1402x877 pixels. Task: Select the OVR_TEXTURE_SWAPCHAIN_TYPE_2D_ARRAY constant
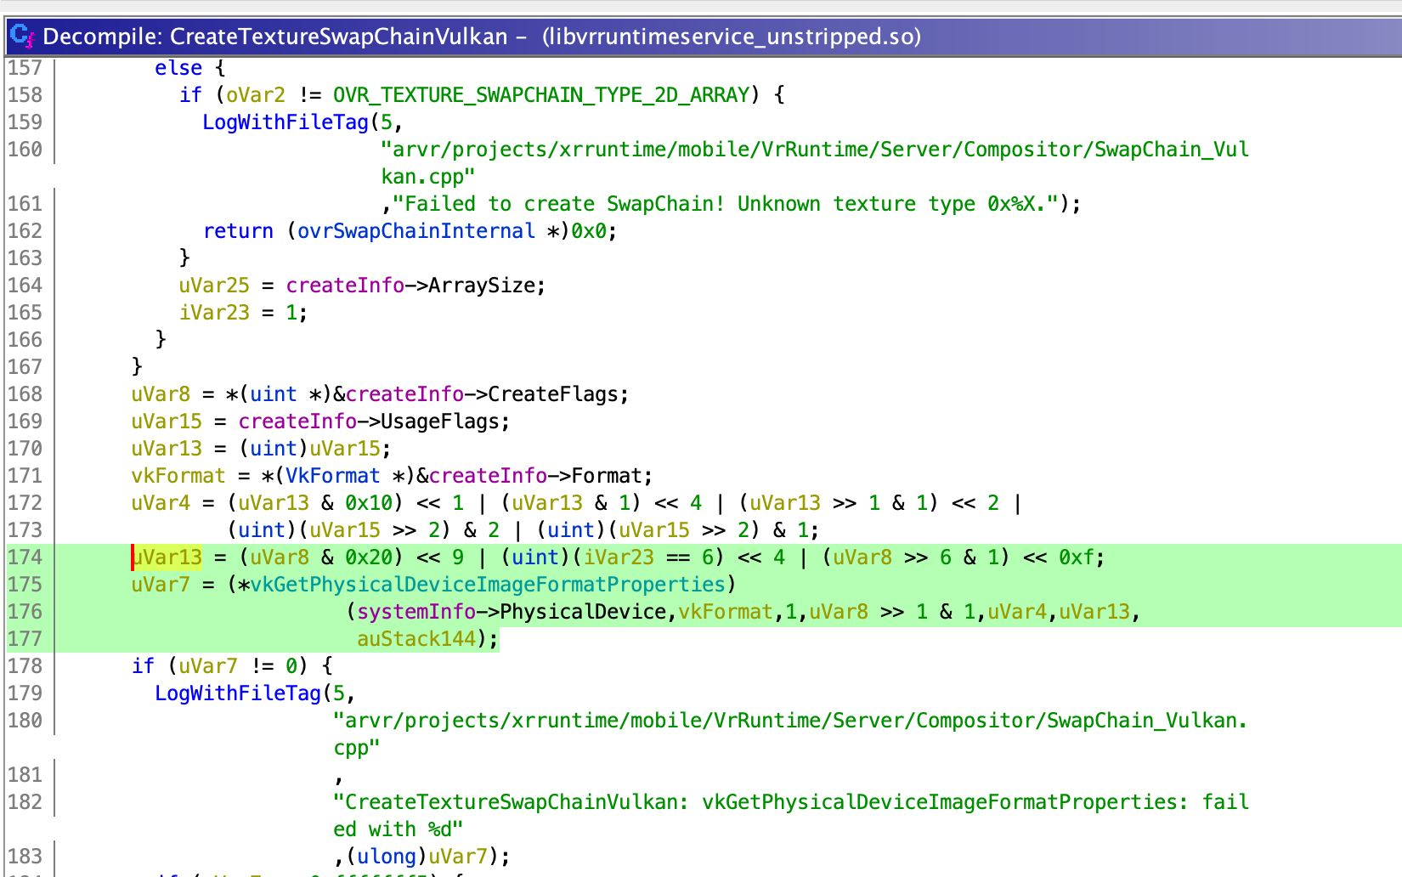[x=541, y=95]
